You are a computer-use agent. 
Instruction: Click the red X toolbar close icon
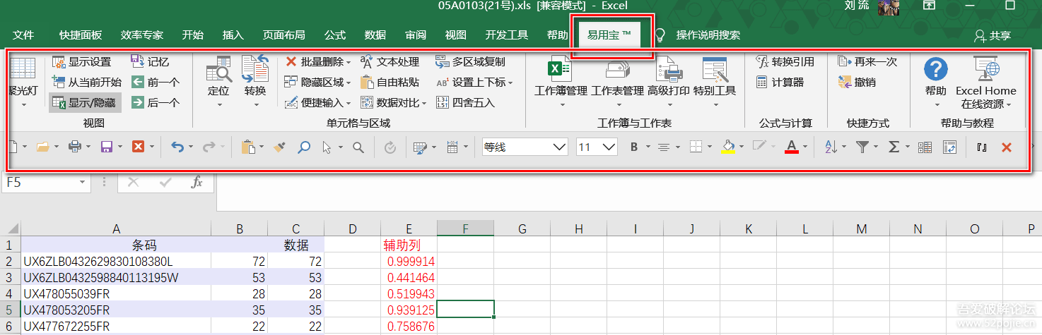click(1007, 147)
